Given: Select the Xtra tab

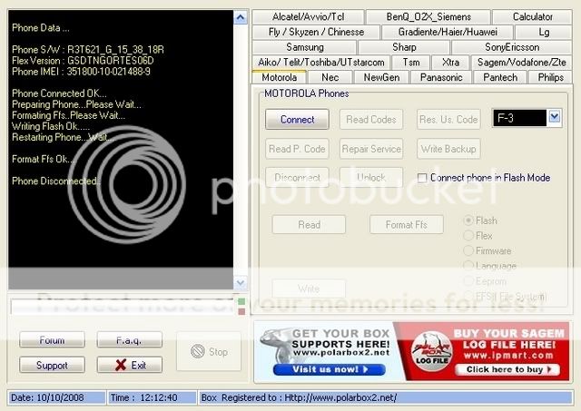Looking at the screenshot, I should (450, 63).
